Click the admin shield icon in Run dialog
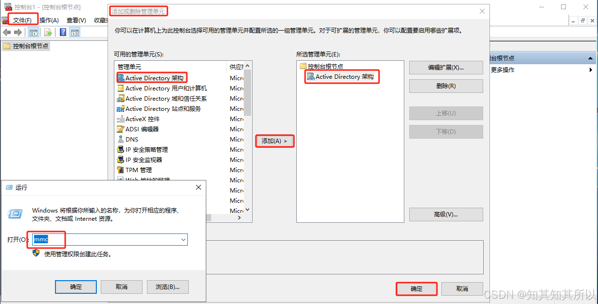 coord(36,253)
